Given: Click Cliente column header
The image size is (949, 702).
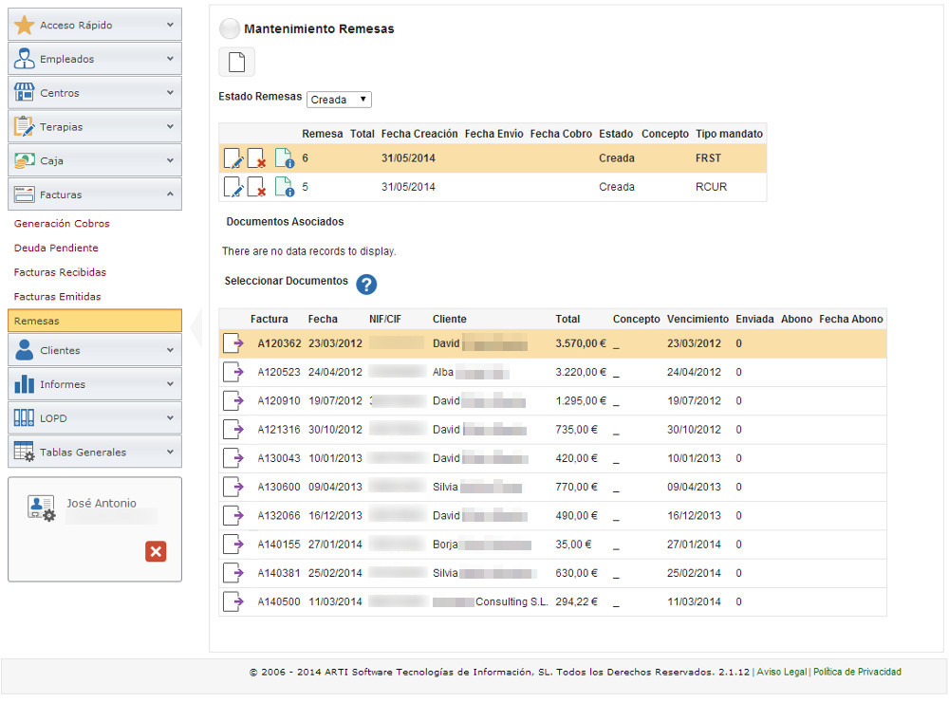Looking at the screenshot, I should click(x=450, y=319).
